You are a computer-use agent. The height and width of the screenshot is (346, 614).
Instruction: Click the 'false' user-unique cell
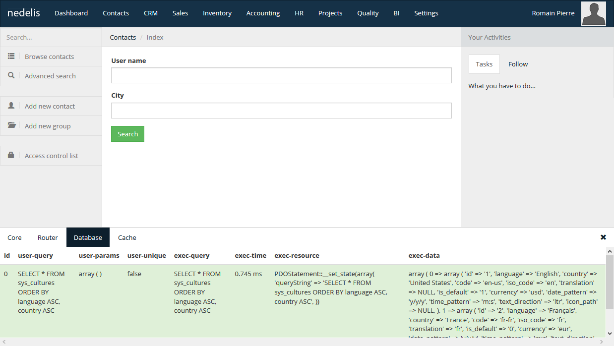point(134,274)
